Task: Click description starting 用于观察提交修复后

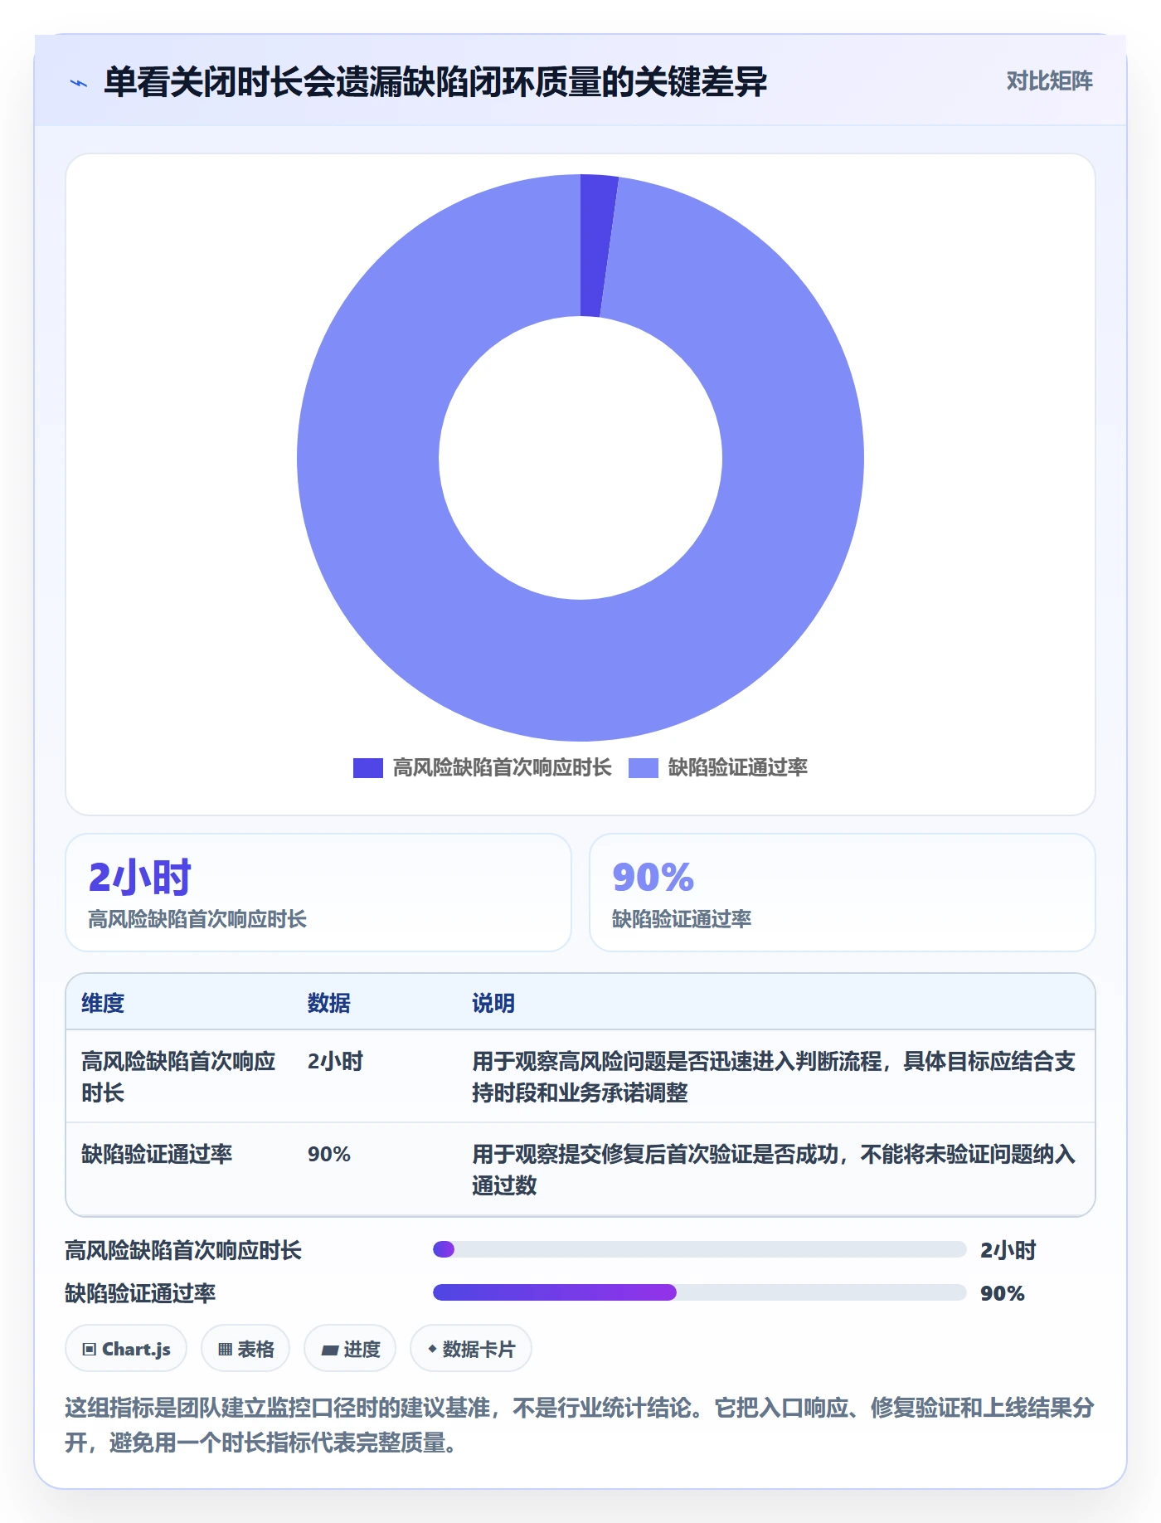Action: point(774,1170)
